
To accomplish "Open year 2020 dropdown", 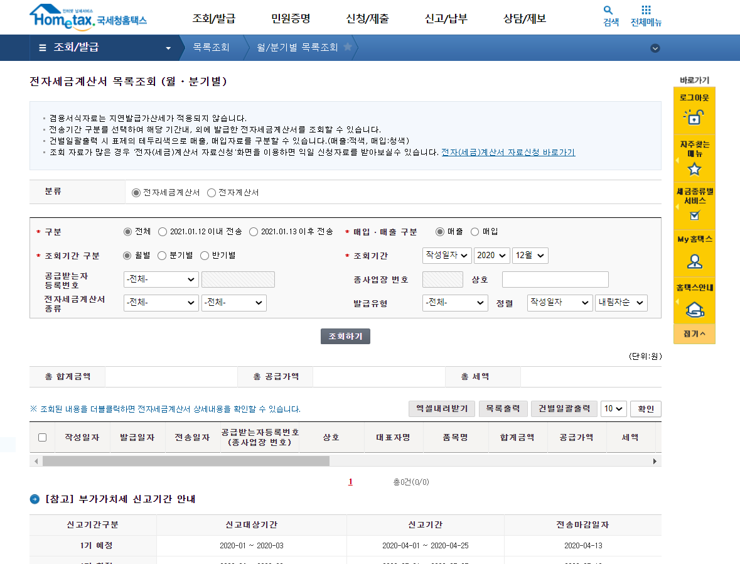I will [x=491, y=256].
